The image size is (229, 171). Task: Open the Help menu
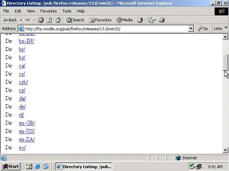click(81, 11)
